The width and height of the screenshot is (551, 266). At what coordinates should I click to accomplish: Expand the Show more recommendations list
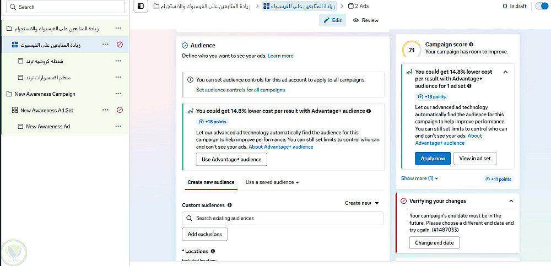(x=419, y=178)
